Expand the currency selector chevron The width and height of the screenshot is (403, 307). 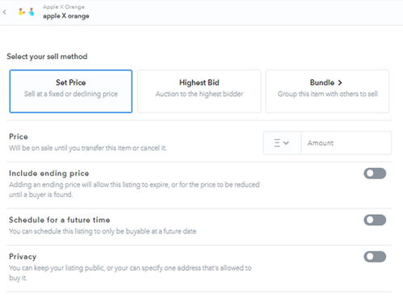(286, 143)
